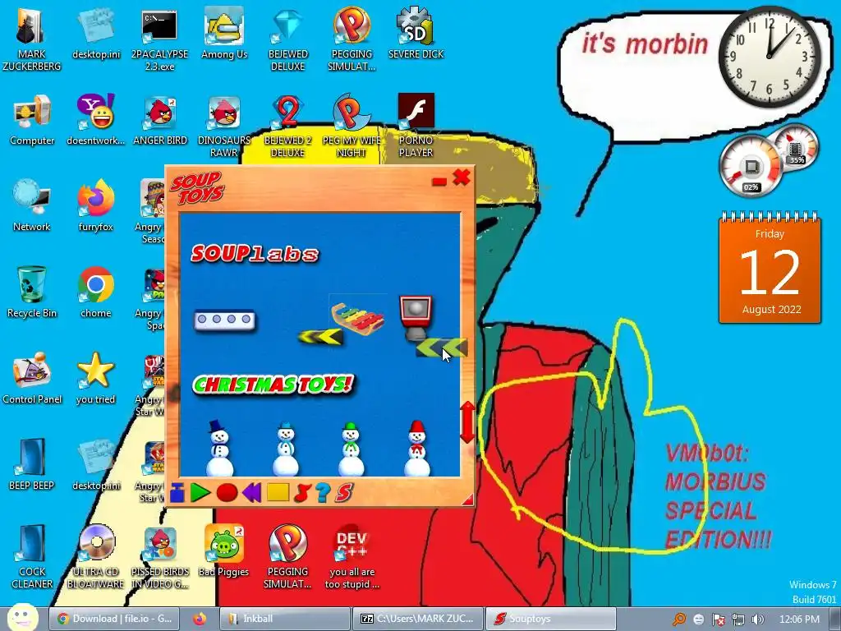Click the blue weight icon in Souptoys toolbar

point(177,493)
